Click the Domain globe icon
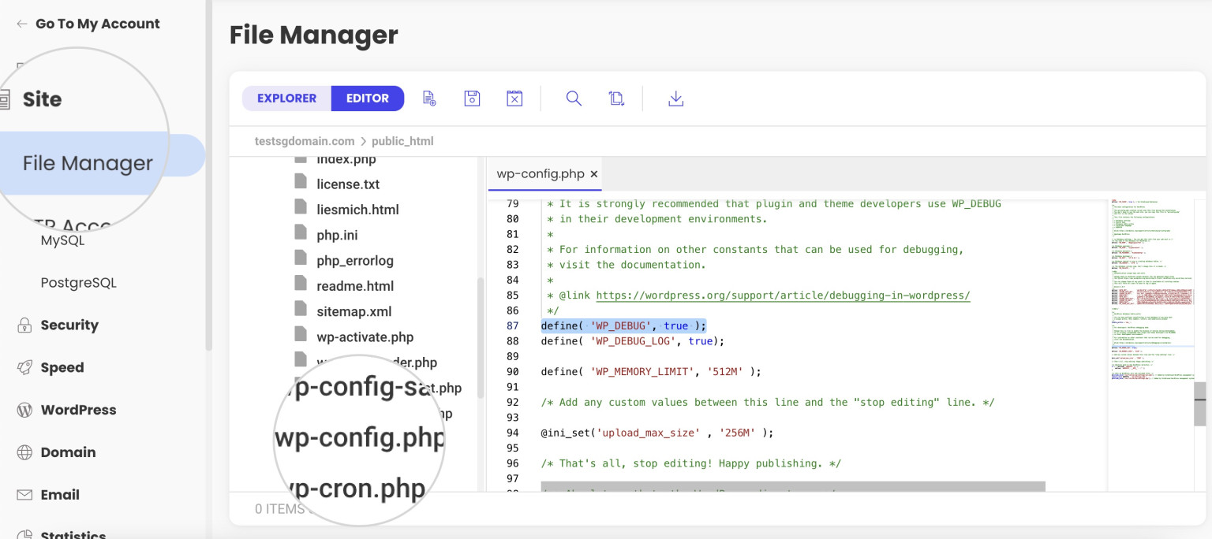 pyautogui.click(x=24, y=452)
